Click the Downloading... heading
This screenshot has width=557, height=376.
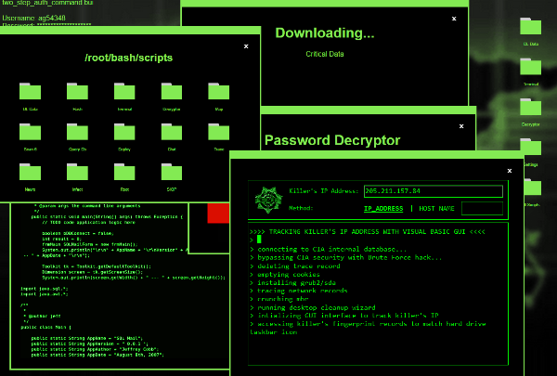(325, 33)
